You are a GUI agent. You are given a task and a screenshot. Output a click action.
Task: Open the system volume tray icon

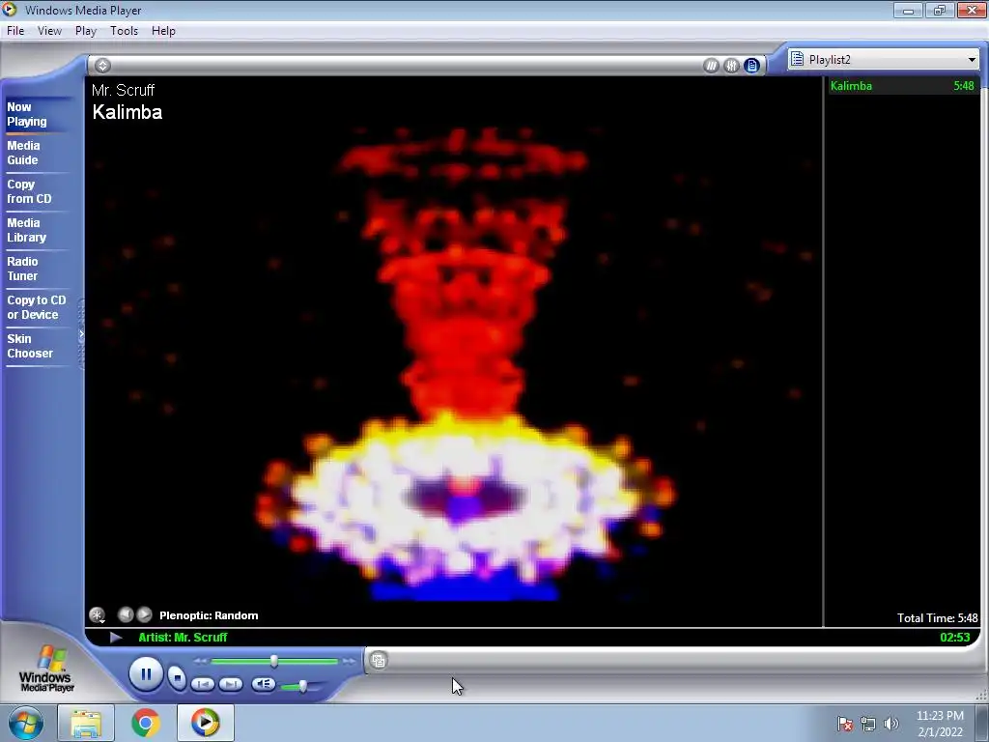[x=890, y=724]
